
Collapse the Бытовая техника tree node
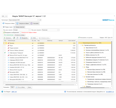[83, 77]
